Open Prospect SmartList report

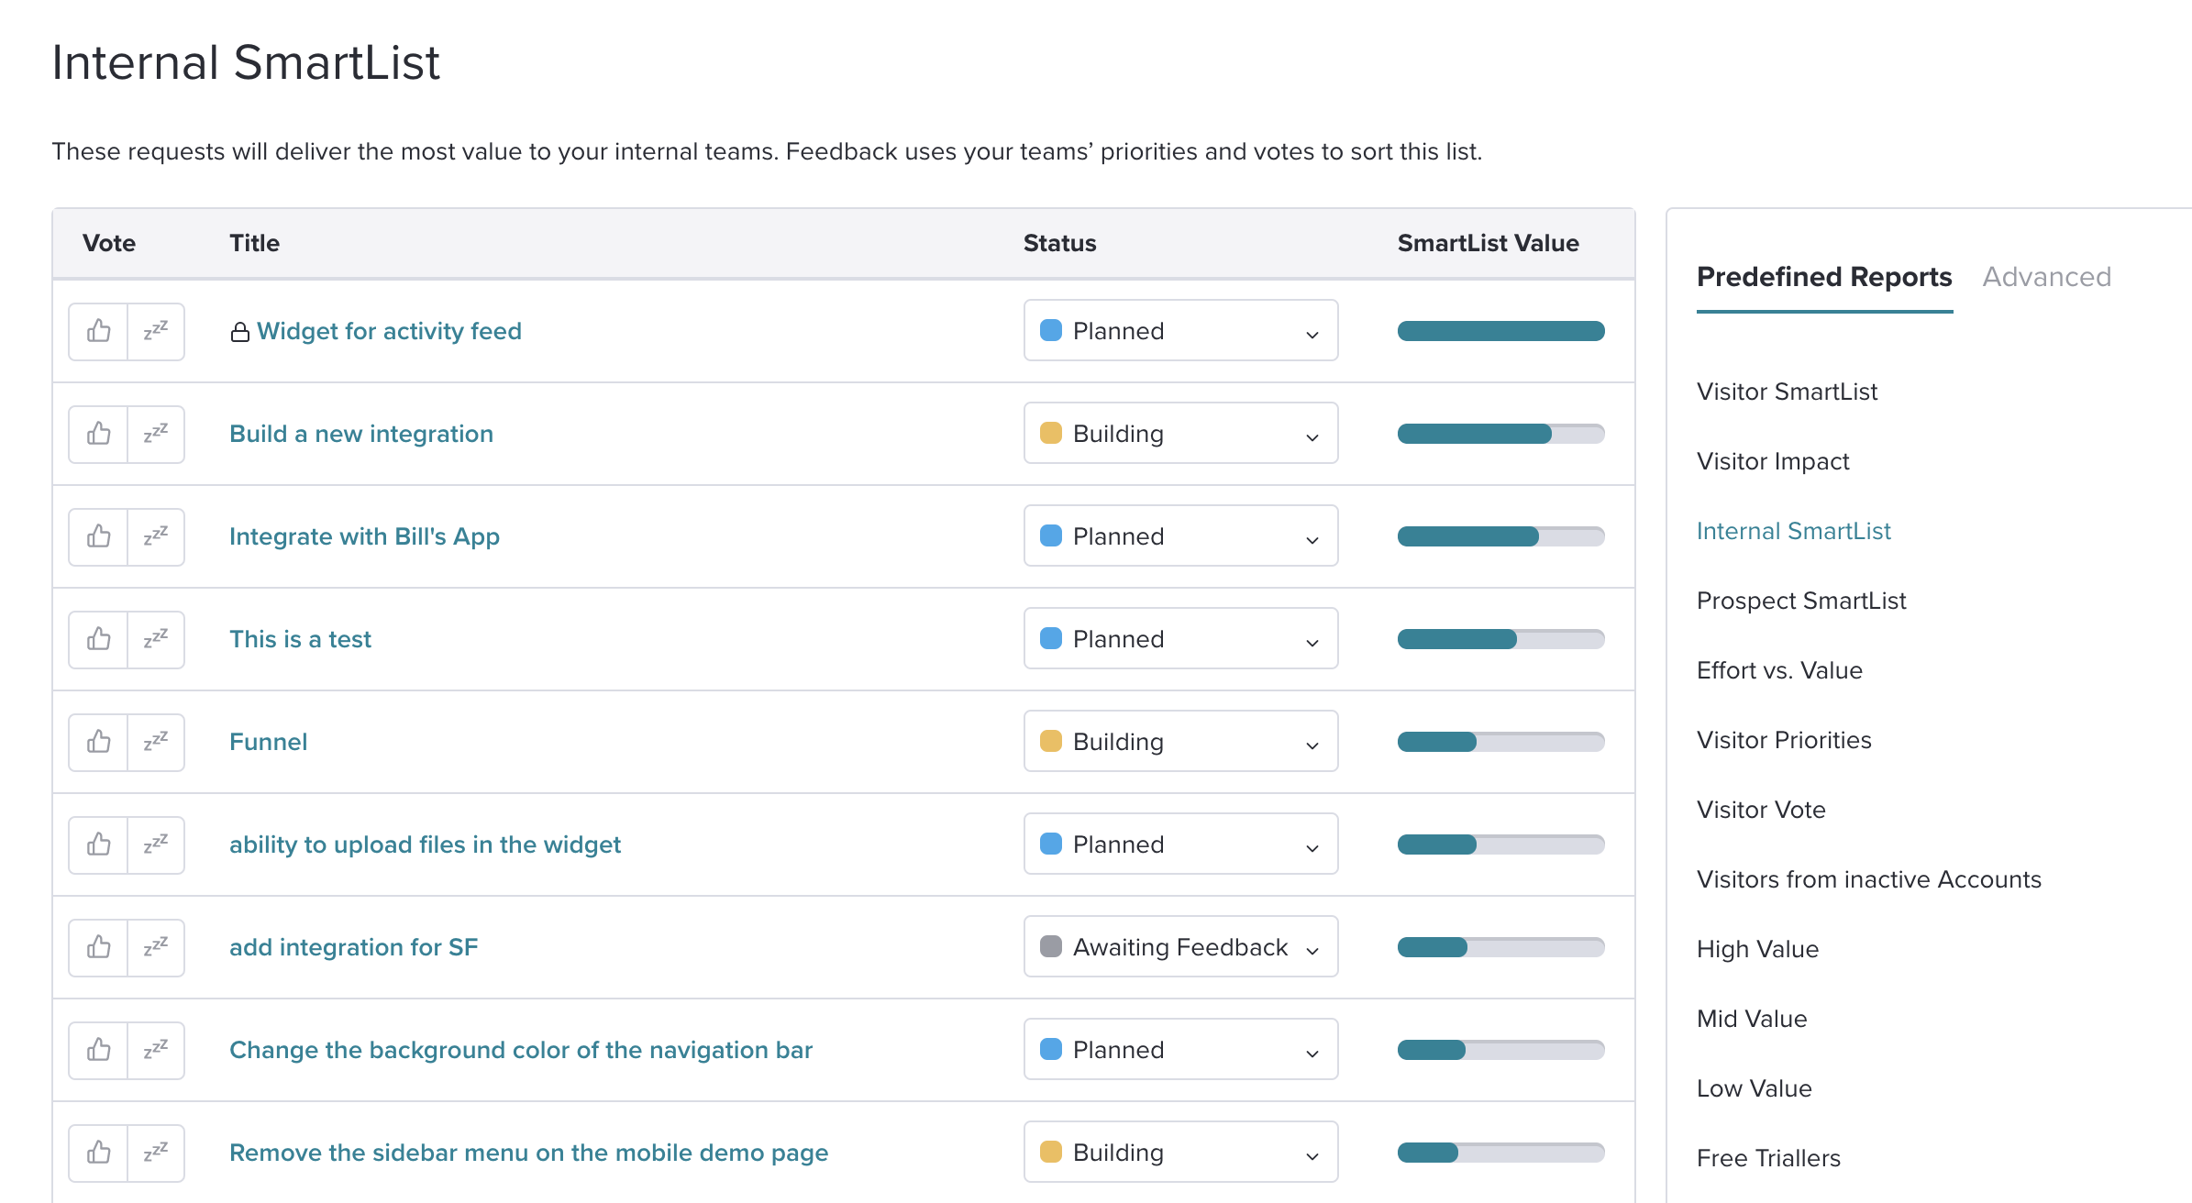(x=1801, y=601)
